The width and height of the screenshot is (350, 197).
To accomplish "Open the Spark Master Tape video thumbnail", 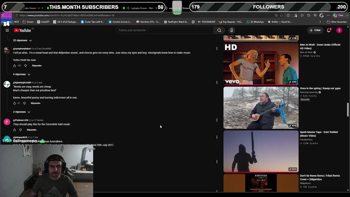I will tap(261, 151).
